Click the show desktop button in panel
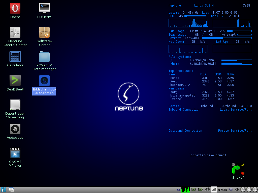Screen dimensions: 258x193 pos(12,190)
